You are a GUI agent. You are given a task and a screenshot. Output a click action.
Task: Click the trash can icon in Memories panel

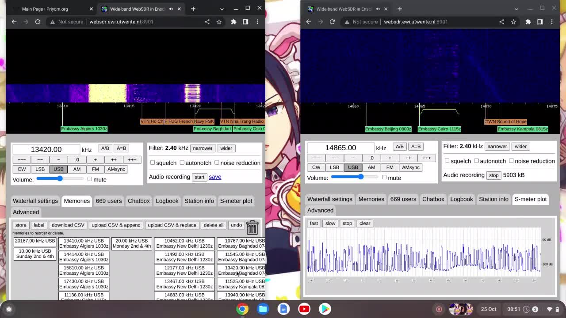[252, 227]
